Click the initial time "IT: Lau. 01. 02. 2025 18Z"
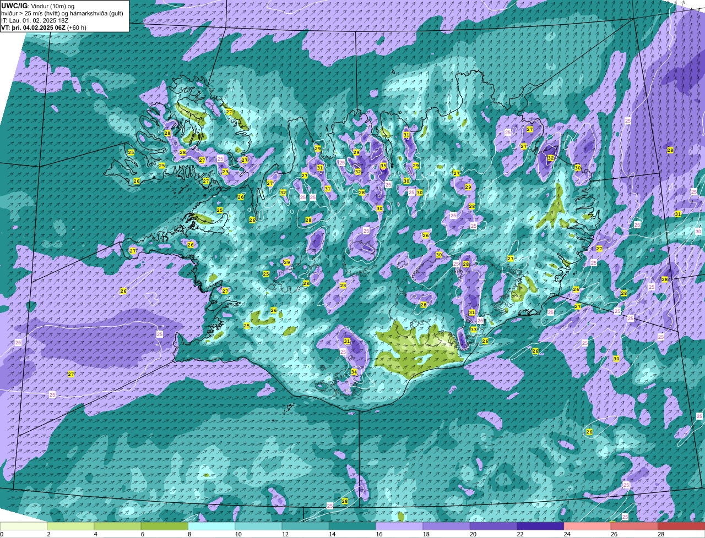Screen dimensions: 705x538 pyautogui.click(x=35, y=20)
